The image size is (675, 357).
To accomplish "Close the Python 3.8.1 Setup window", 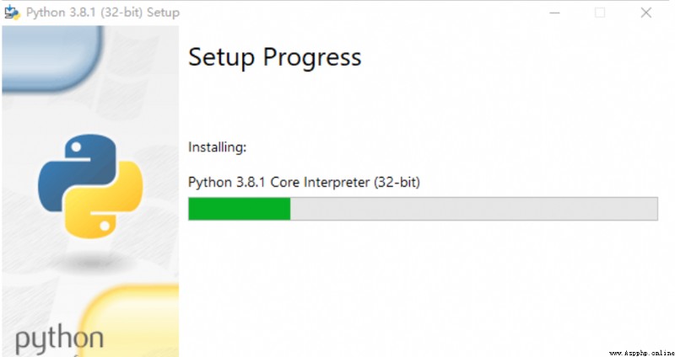I will [x=645, y=13].
